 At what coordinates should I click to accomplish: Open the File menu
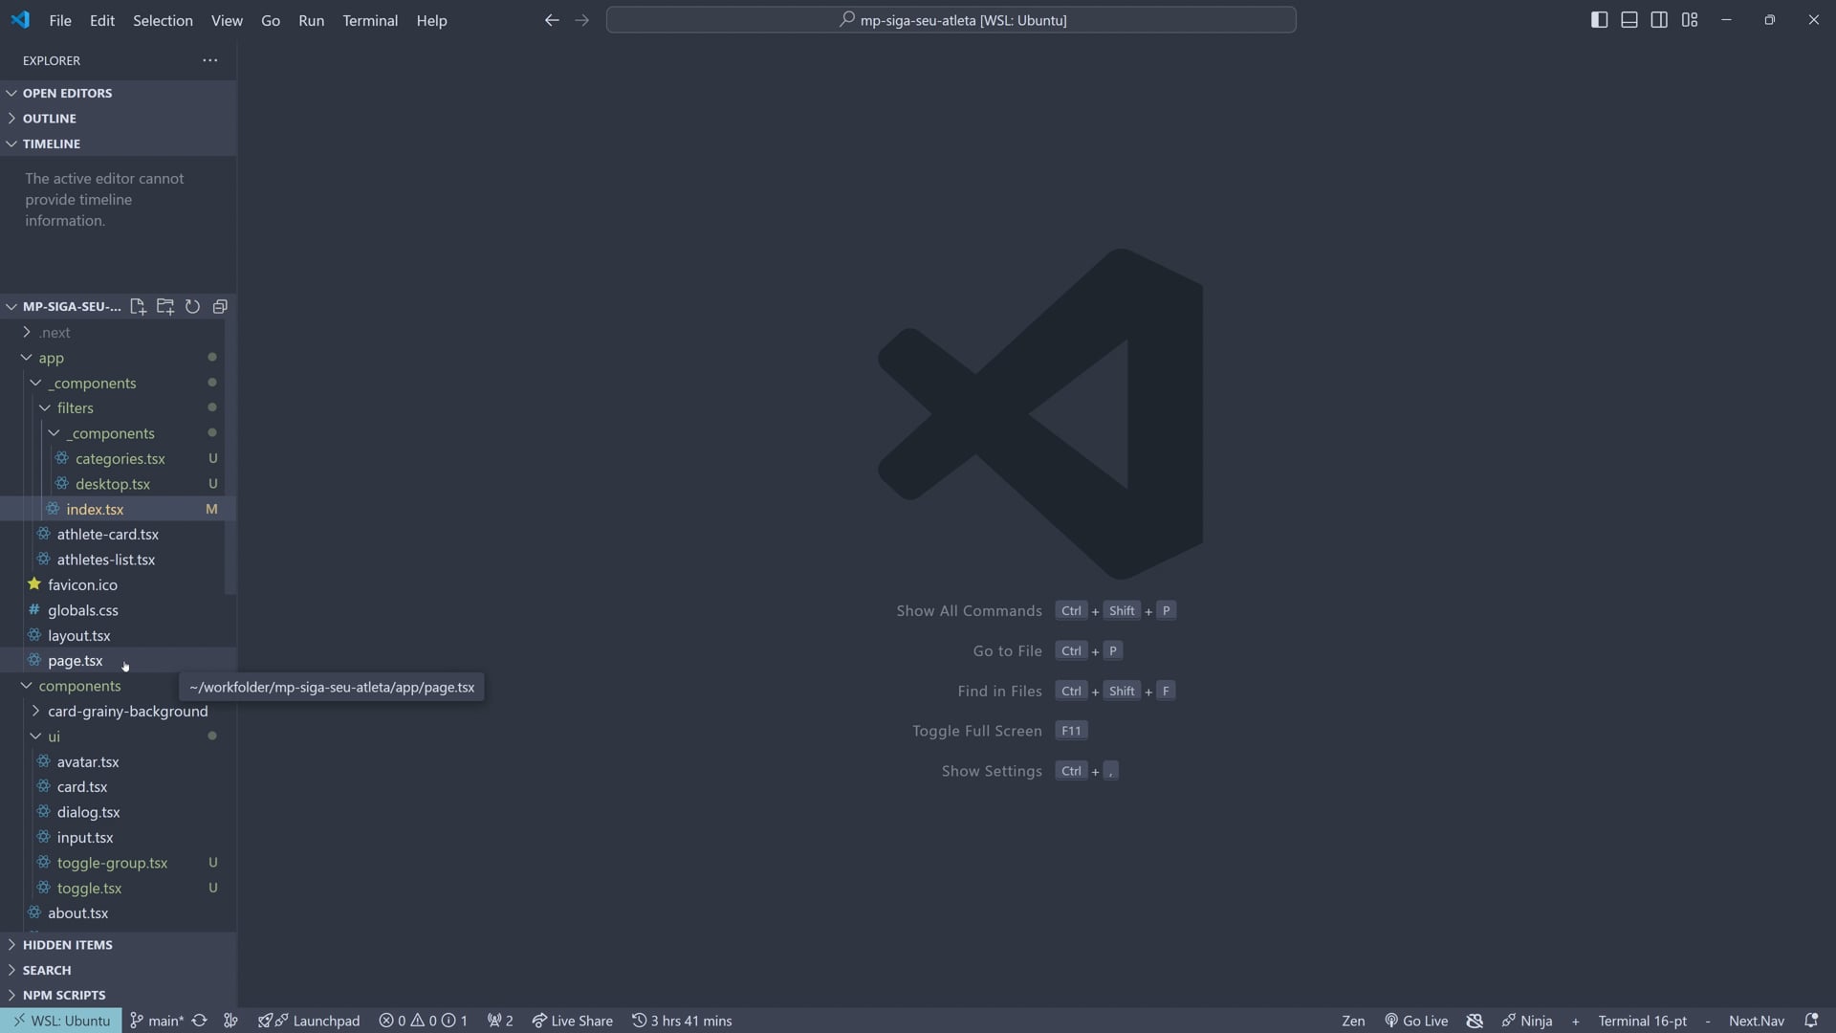pos(60,20)
